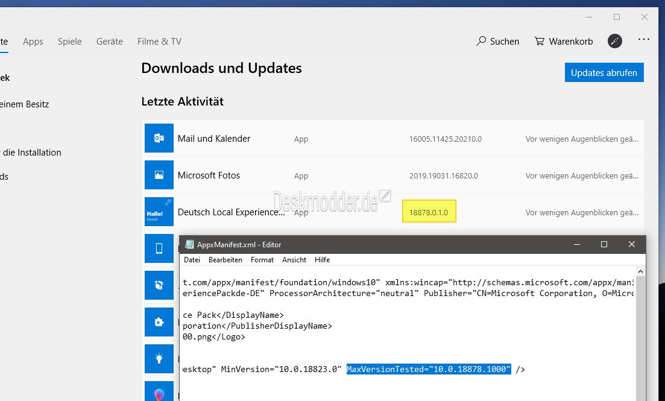
Task: Click the phone app tile icon
Action: tap(159, 248)
